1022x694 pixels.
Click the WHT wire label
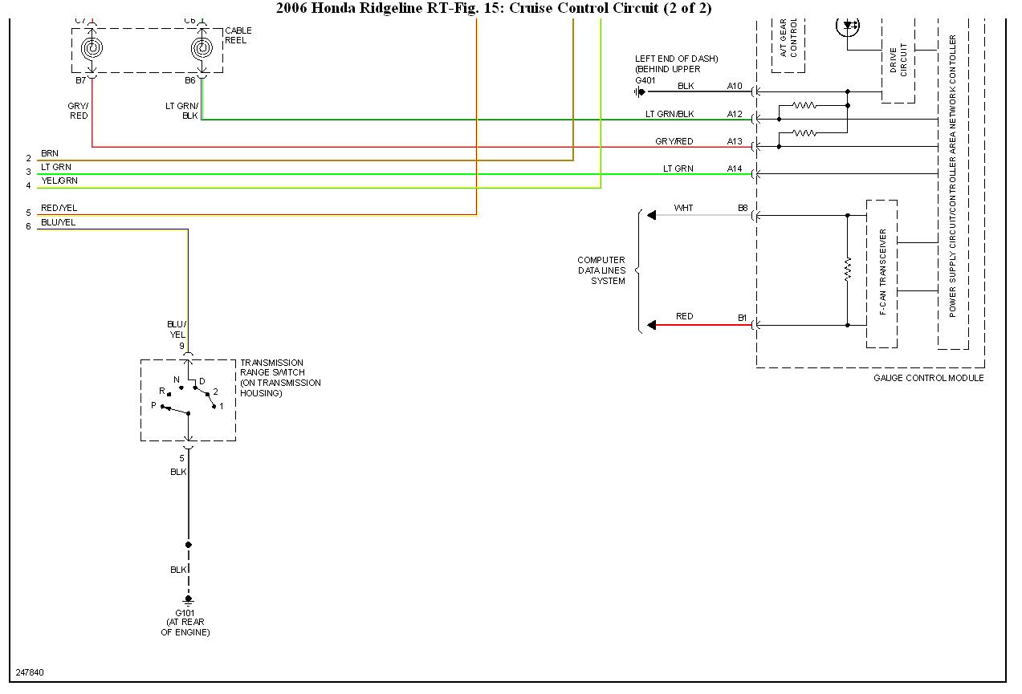point(684,208)
